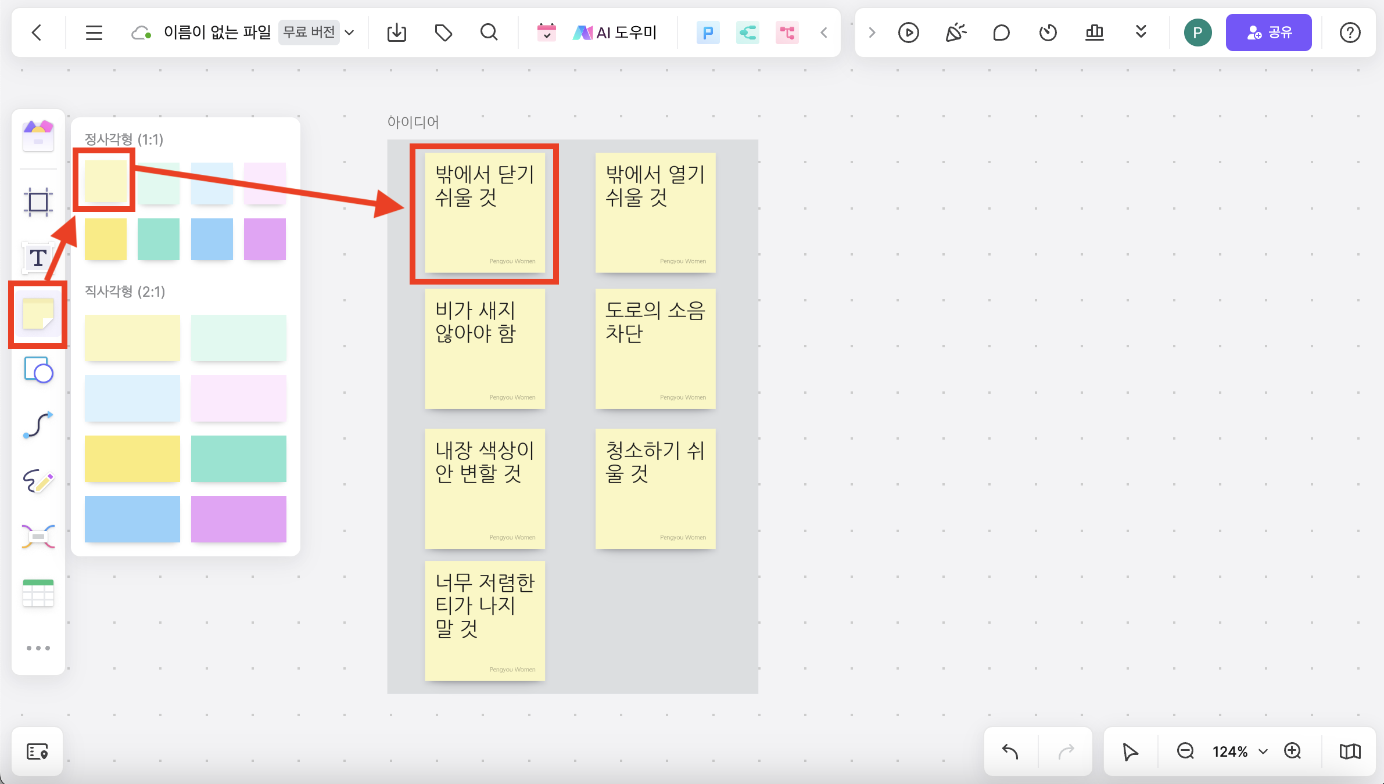Select the frame tool in sidebar

(38, 202)
